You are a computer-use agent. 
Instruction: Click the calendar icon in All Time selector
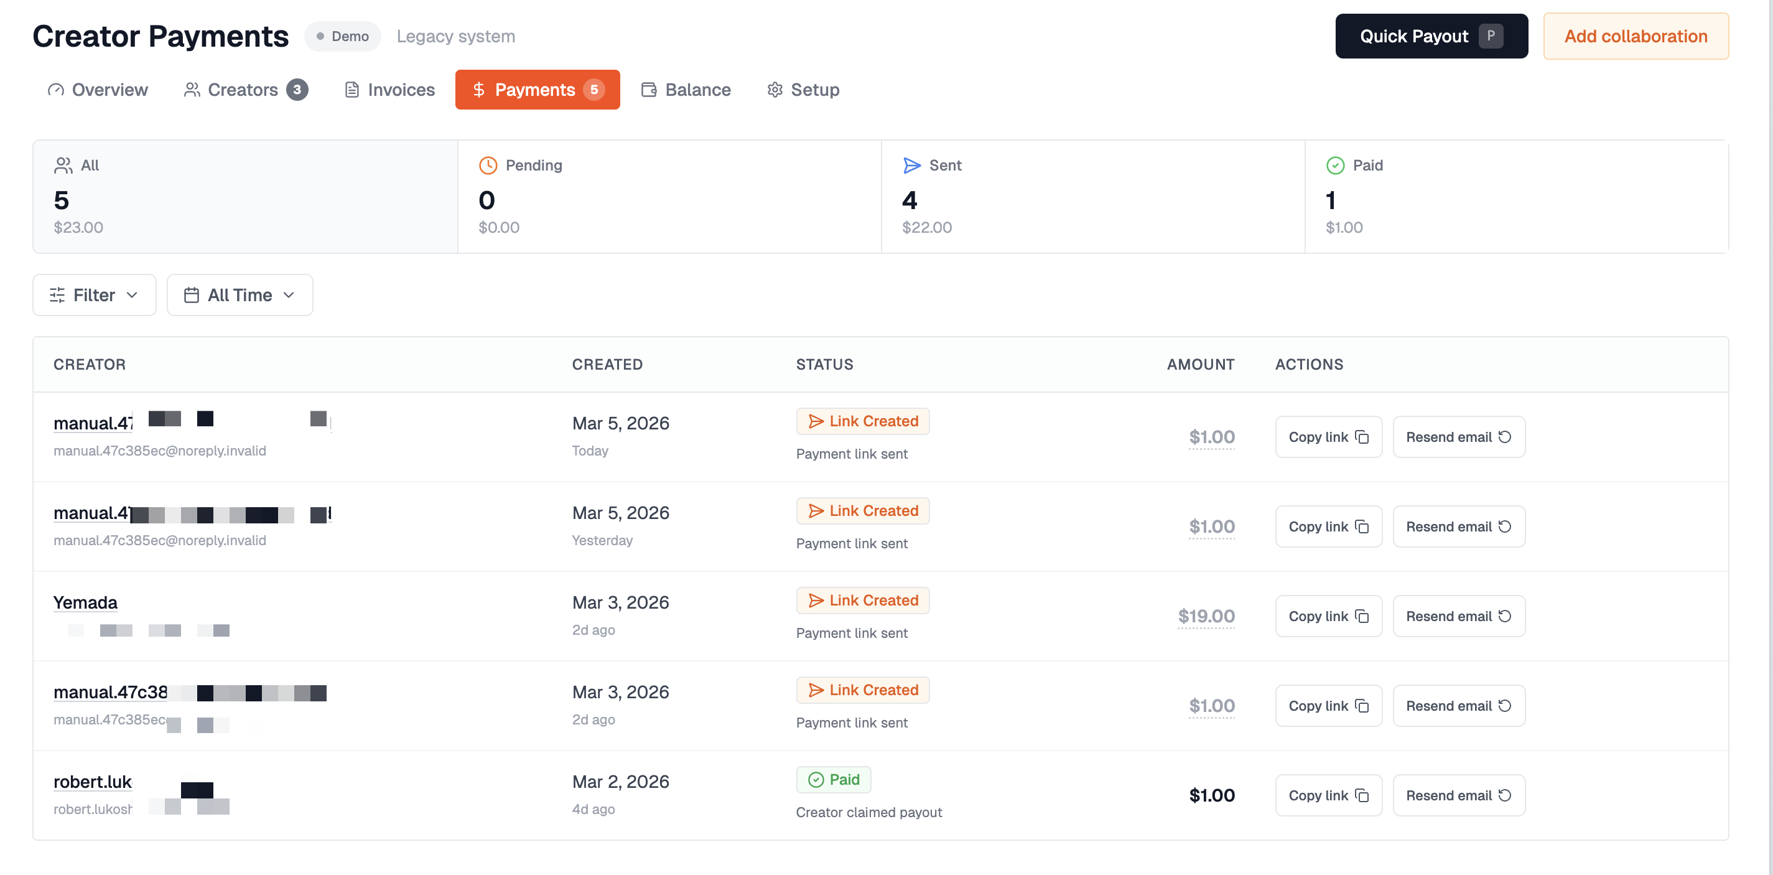[192, 294]
